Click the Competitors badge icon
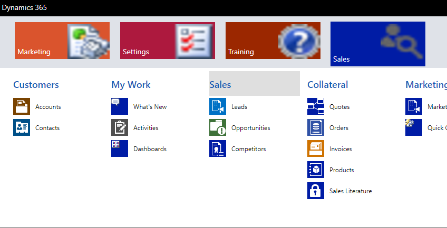 (218, 148)
